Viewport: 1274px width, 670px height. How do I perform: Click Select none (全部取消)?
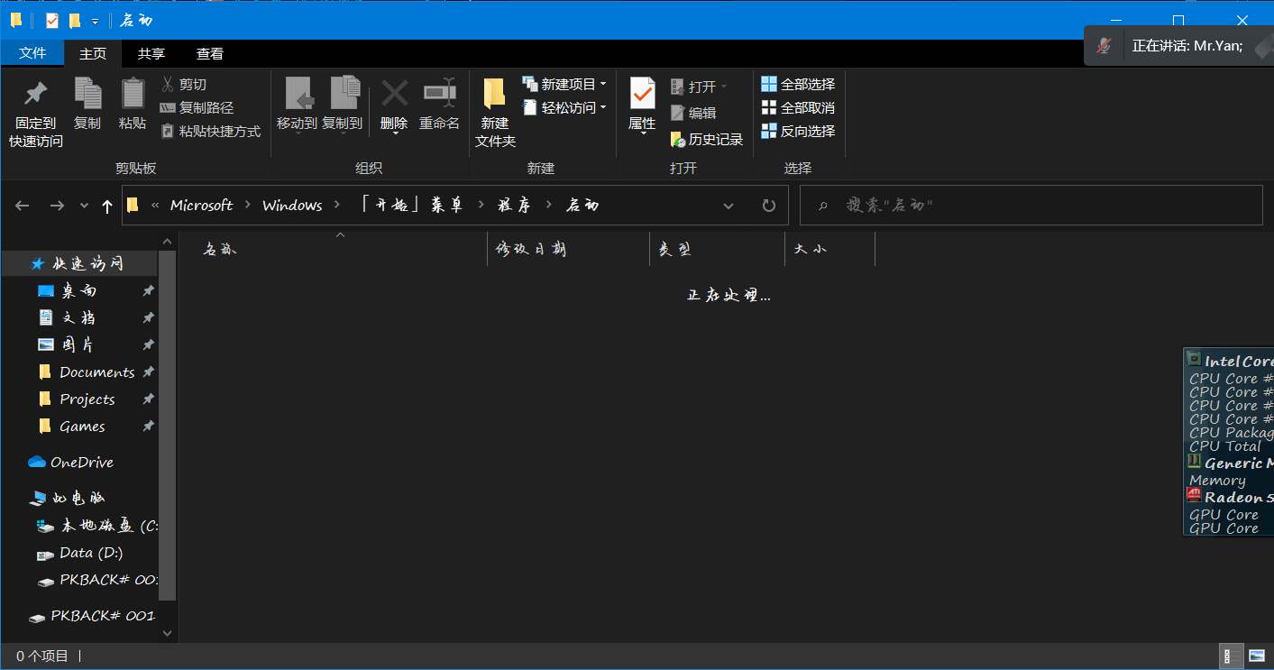coord(798,107)
